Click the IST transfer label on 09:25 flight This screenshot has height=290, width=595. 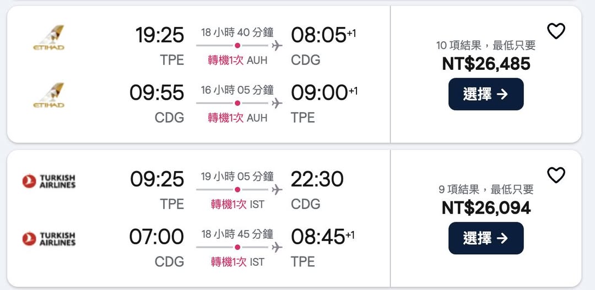[x=237, y=205]
